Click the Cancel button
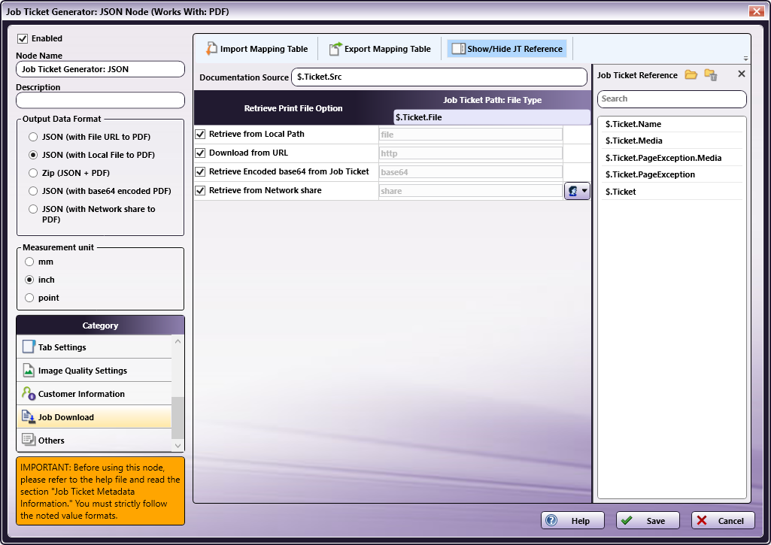The height and width of the screenshot is (545, 771). point(723,520)
